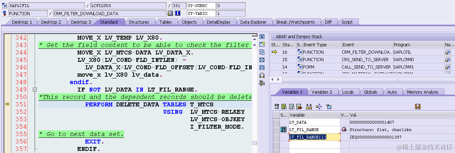Open the Objects tab
Screen dimensions: 455x153
tap(189, 22)
